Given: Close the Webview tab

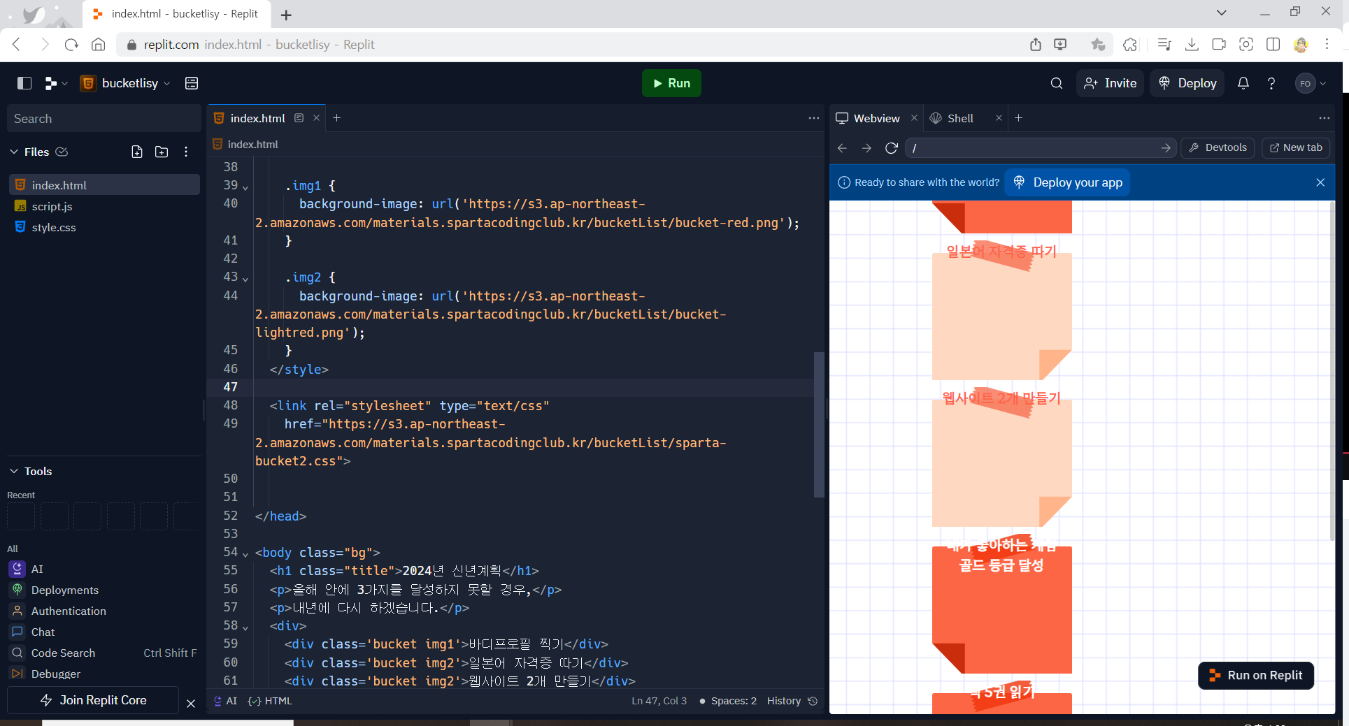Looking at the screenshot, I should point(914,118).
